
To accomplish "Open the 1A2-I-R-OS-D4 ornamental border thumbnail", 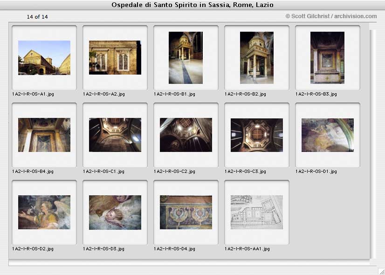I will click(x=186, y=213).
